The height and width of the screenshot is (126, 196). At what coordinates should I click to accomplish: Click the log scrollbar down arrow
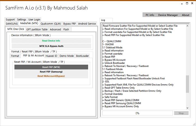pyautogui.click(x=187, y=108)
